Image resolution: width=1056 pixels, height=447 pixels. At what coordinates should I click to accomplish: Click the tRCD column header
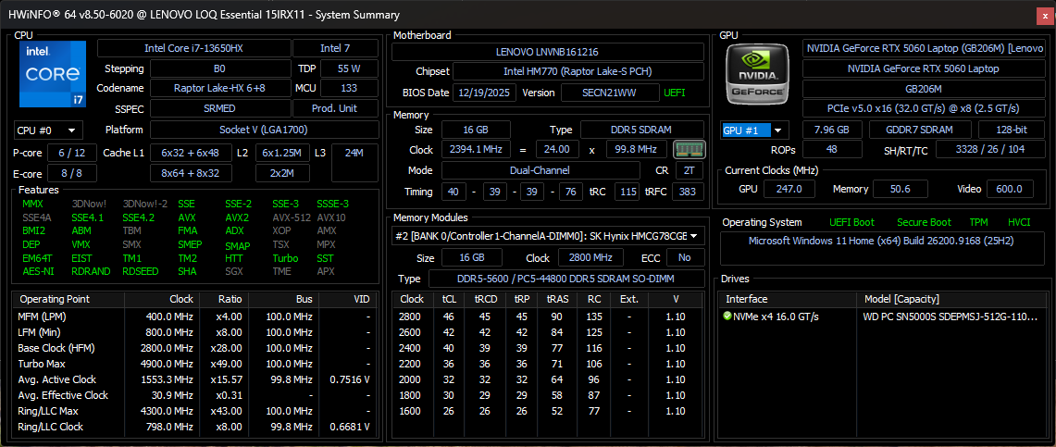point(486,299)
